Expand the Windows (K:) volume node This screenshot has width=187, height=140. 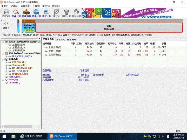[x=6, y=65]
